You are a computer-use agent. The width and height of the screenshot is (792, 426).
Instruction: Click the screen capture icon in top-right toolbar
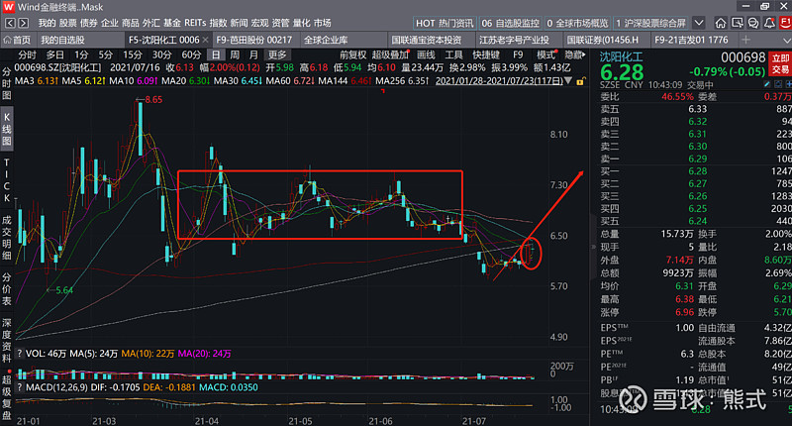pos(737,23)
